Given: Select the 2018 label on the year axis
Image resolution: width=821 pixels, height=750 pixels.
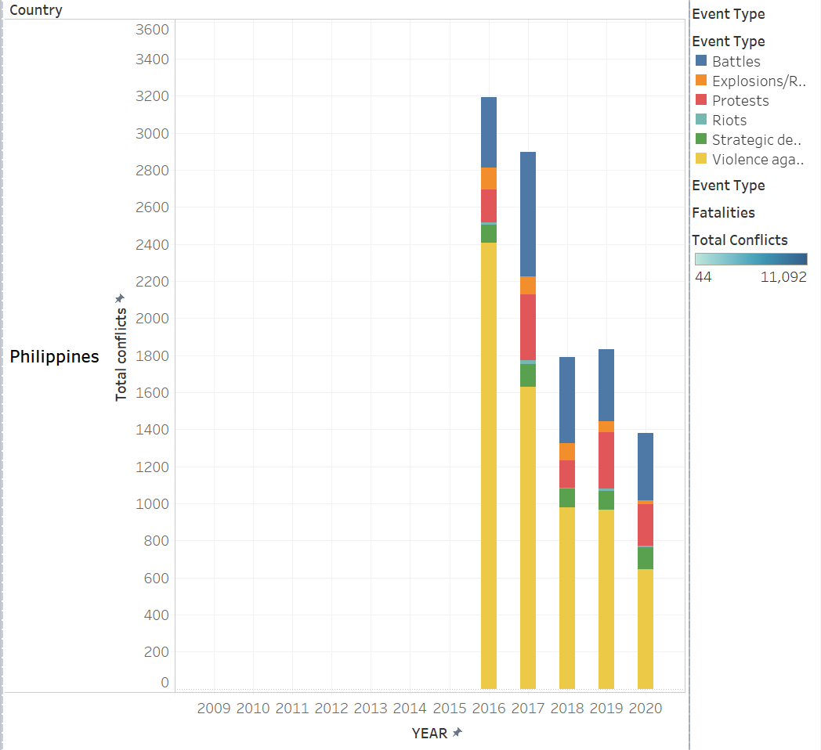Looking at the screenshot, I should 566,709.
